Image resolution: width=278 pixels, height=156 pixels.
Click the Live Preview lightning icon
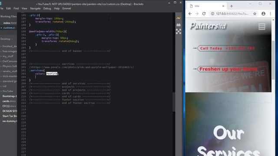[179, 18]
